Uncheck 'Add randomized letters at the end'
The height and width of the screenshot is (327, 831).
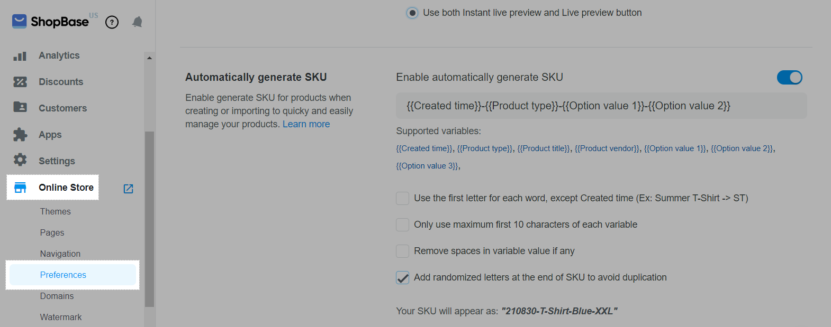click(403, 277)
